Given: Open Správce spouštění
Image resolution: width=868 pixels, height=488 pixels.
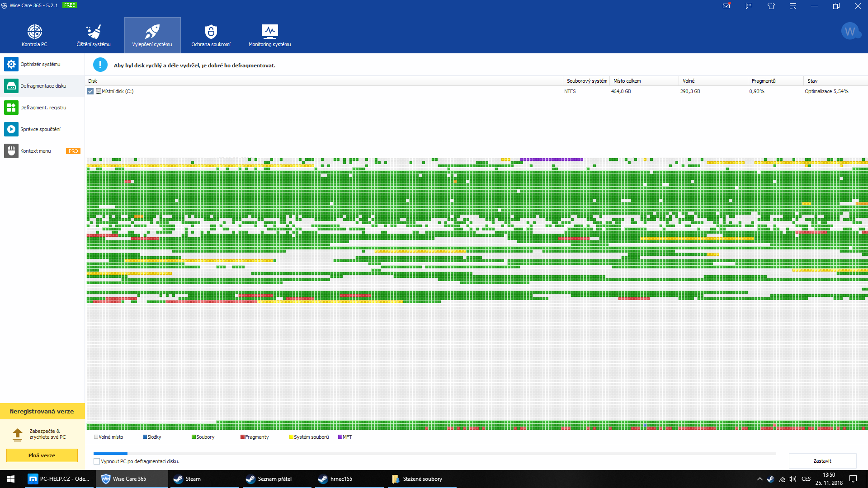Looking at the screenshot, I should tap(40, 129).
